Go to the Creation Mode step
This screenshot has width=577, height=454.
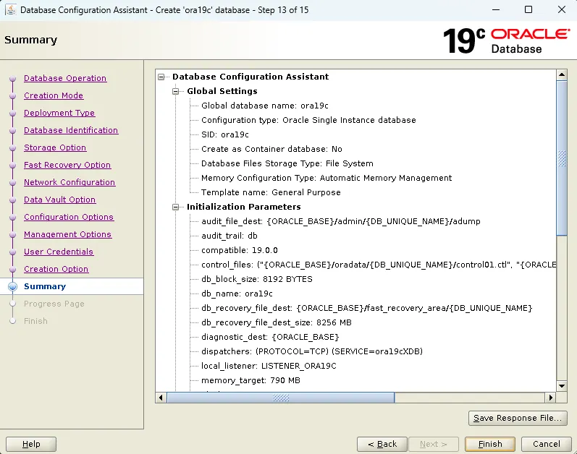pos(54,95)
